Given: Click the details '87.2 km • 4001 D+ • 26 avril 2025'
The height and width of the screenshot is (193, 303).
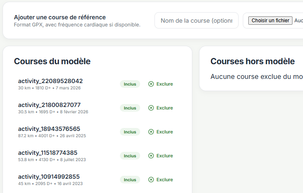Looking at the screenshot, I should [x=52, y=136].
